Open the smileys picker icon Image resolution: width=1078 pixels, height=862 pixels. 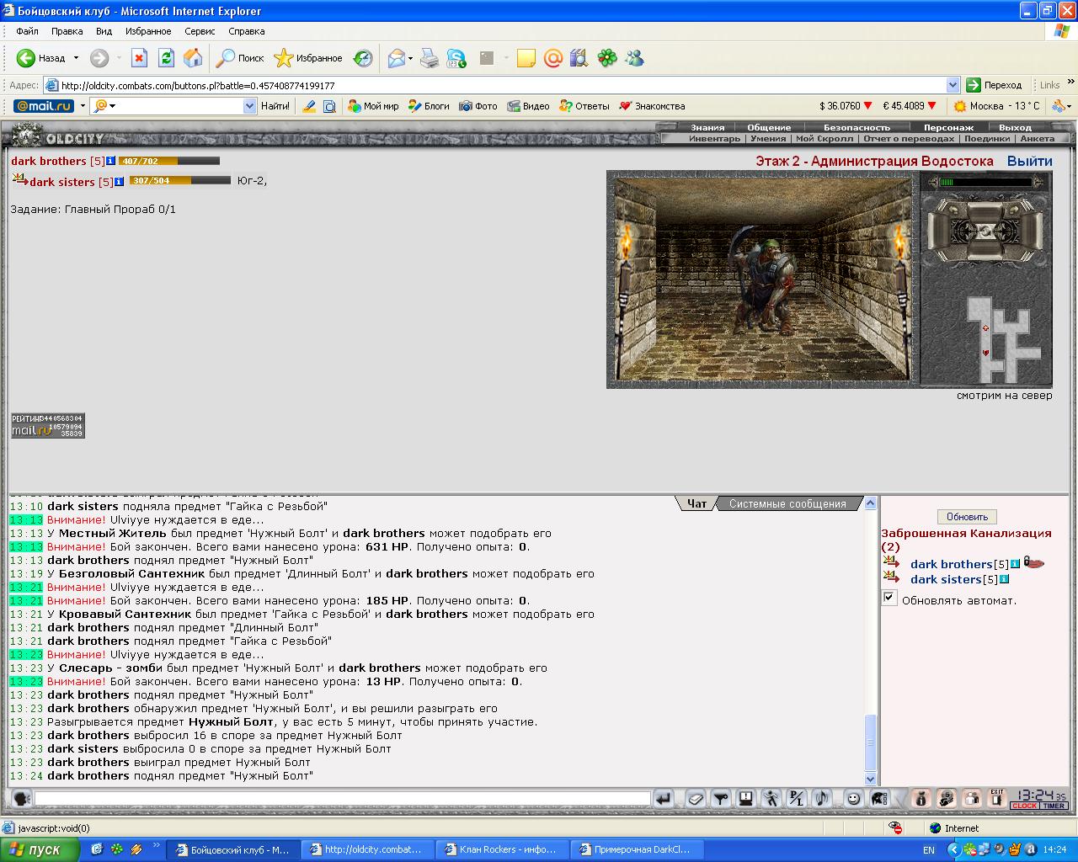pyautogui.click(x=854, y=799)
